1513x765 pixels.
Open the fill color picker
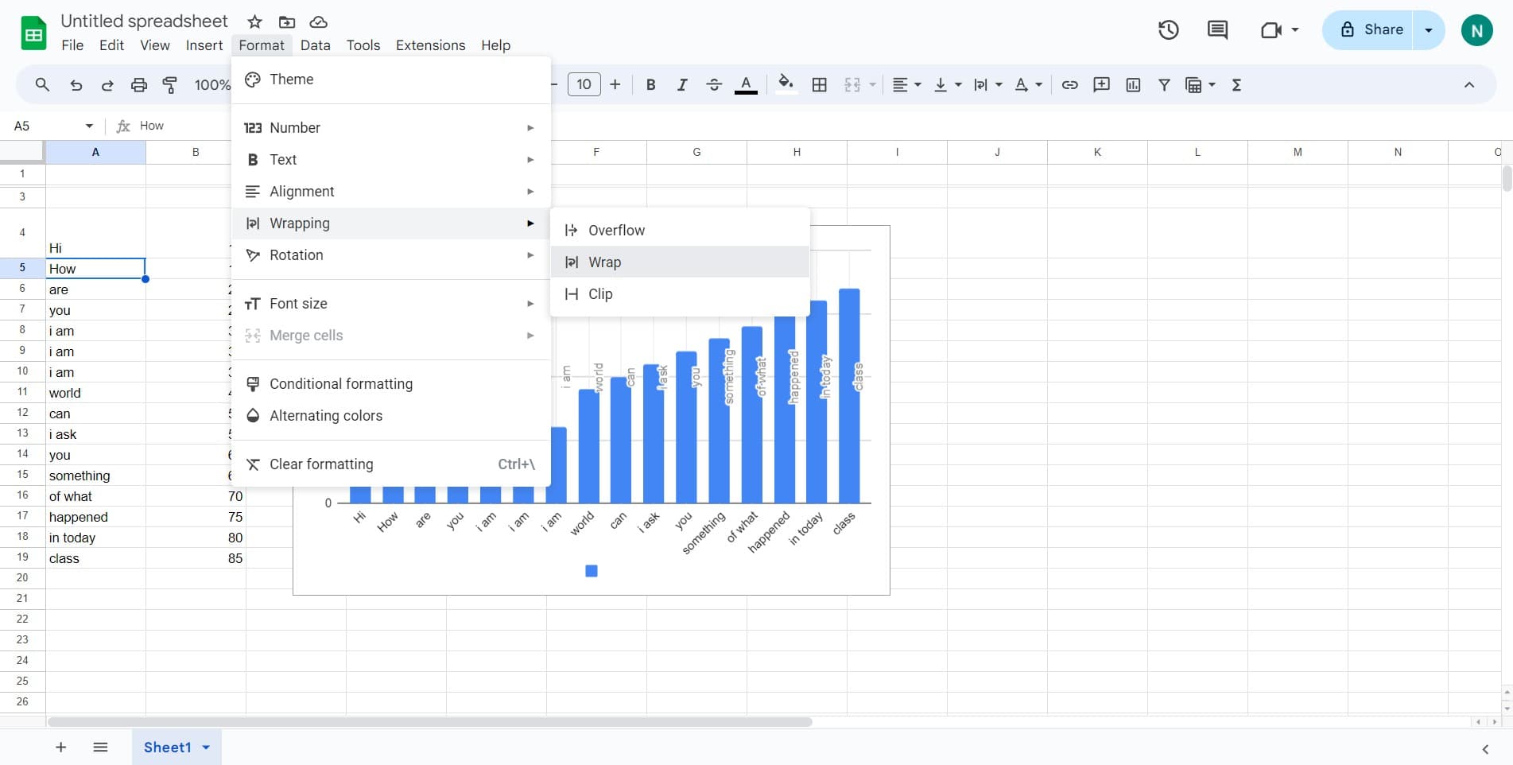point(786,85)
